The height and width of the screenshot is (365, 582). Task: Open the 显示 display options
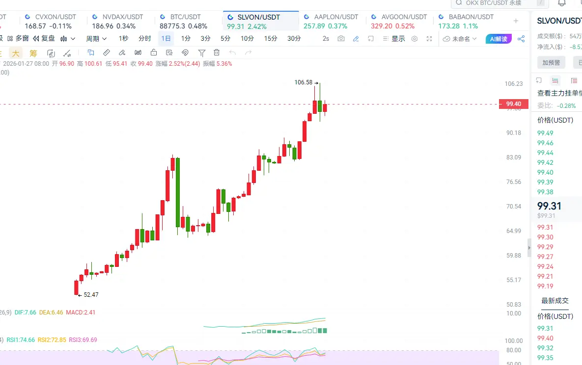pos(394,39)
